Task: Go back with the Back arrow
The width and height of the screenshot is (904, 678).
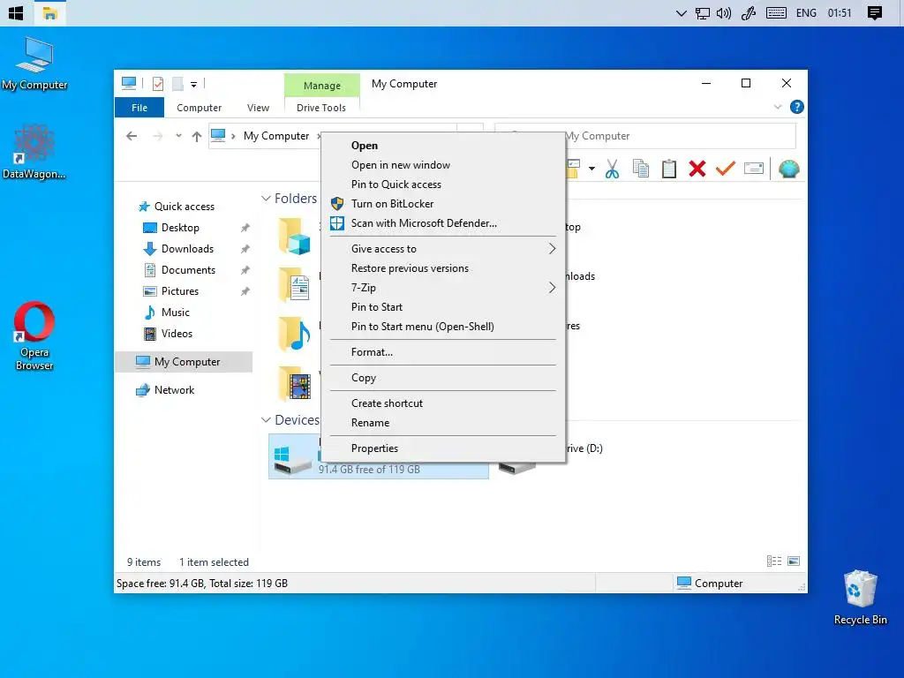Action: pos(132,136)
